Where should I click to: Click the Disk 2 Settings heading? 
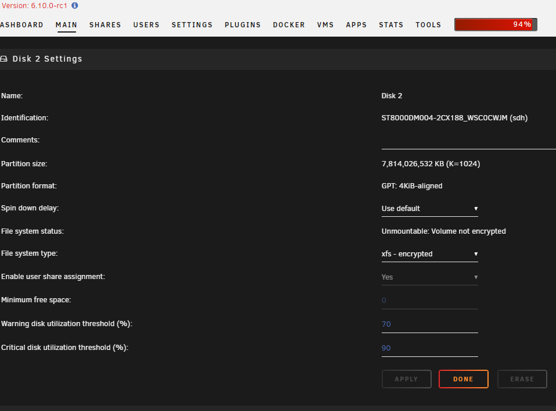pos(47,59)
